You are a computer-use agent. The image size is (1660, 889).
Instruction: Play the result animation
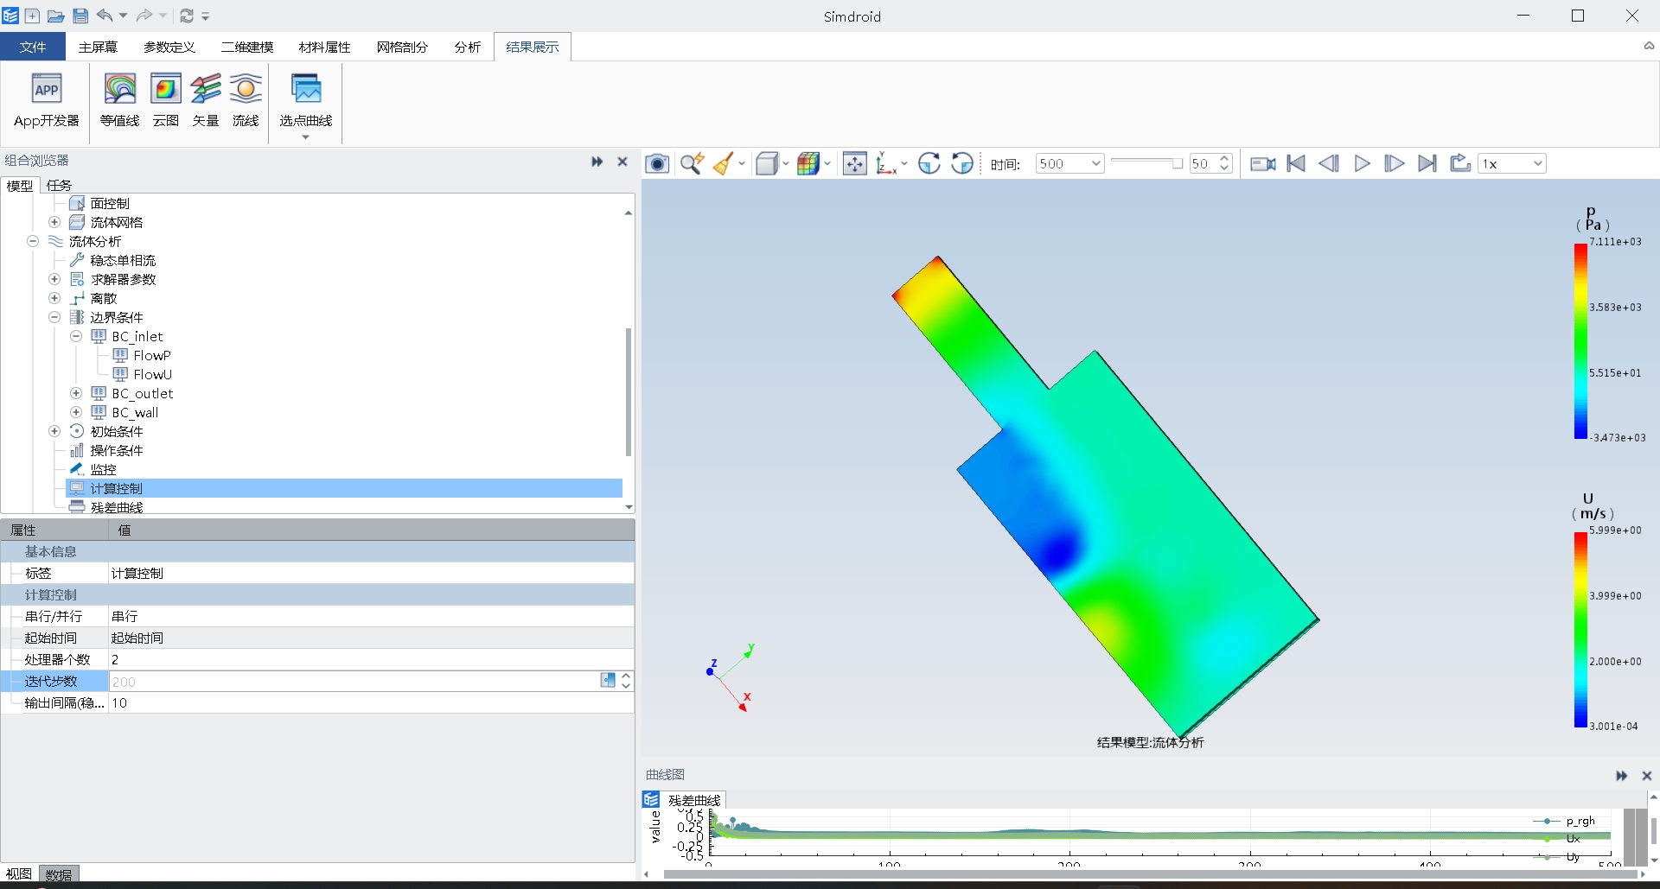[x=1362, y=163]
